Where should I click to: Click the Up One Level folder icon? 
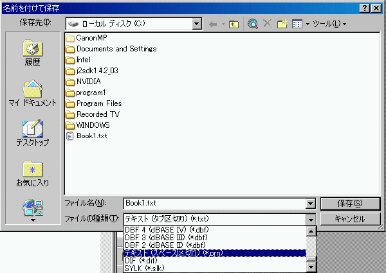pos(234,24)
